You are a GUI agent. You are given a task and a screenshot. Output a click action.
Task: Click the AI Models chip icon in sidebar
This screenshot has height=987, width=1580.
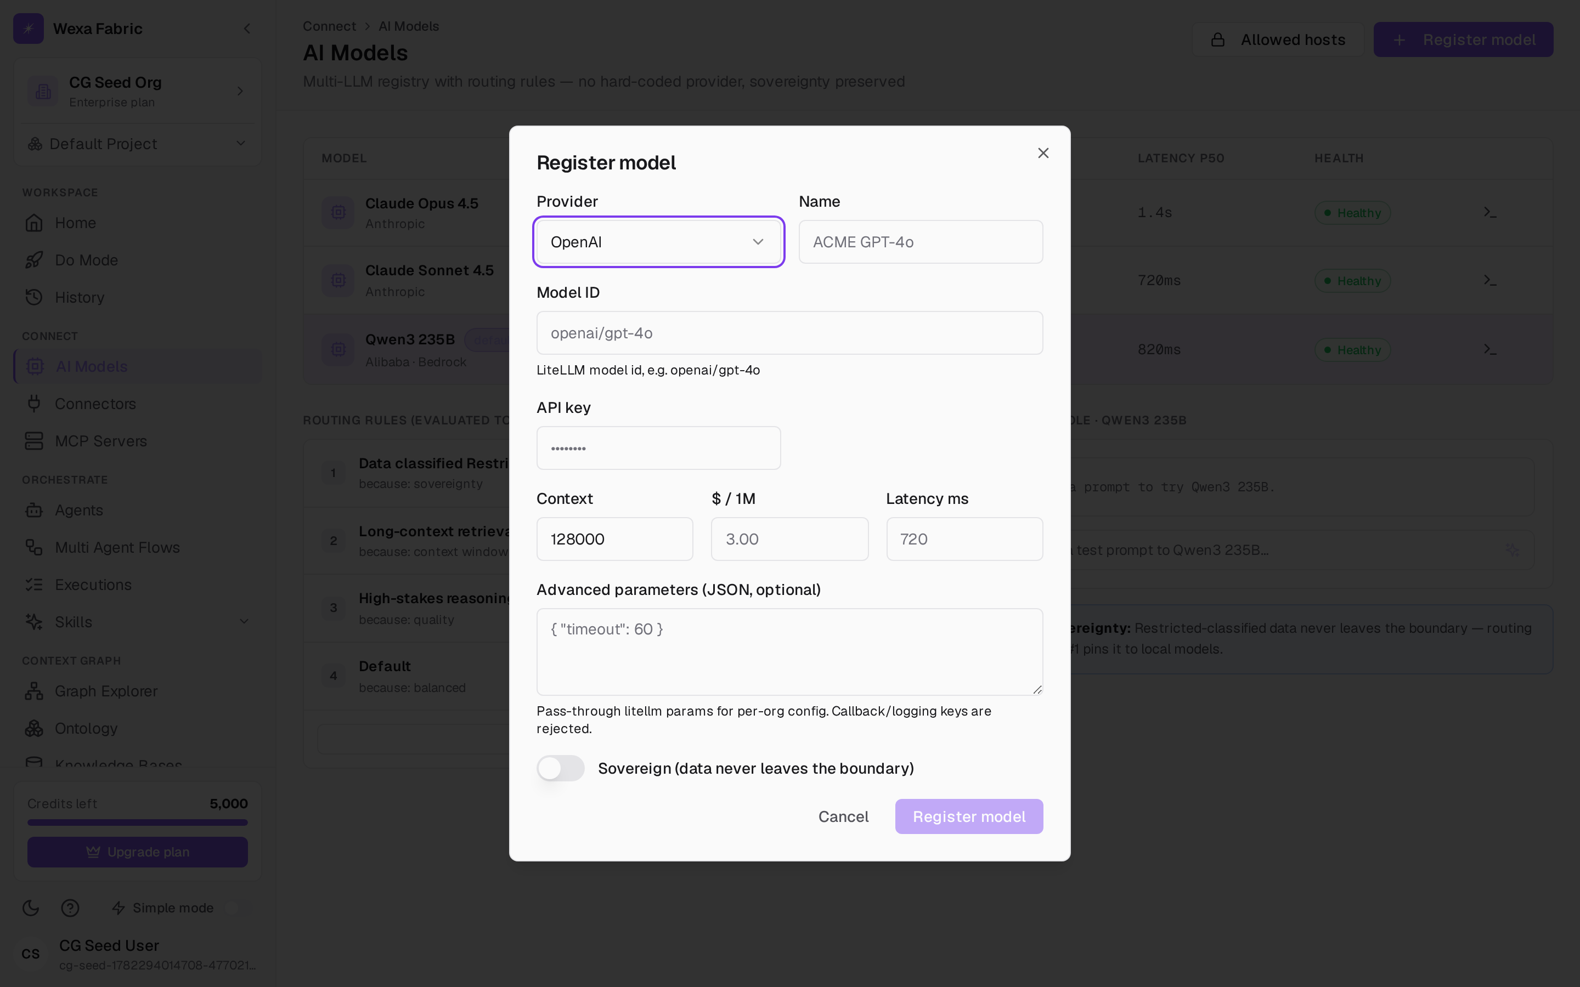pyautogui.click(x=35, y=366)
